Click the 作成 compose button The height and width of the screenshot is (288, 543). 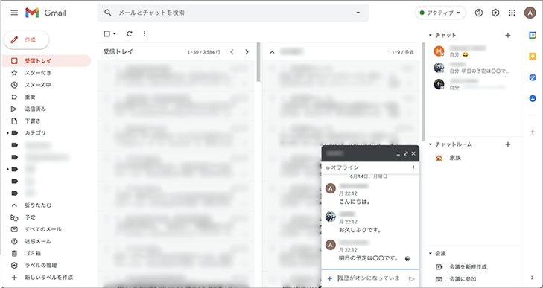point(26,39)
